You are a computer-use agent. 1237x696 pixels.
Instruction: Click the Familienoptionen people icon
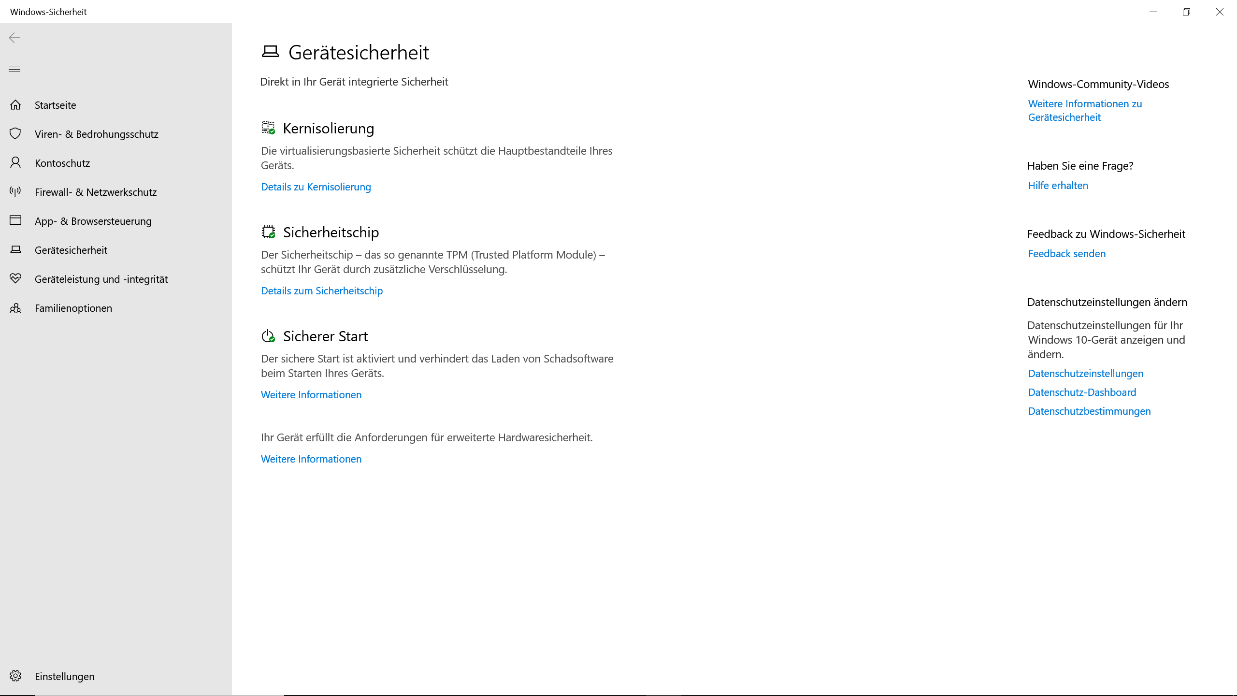pyautogui.click(x=15, y=308)
